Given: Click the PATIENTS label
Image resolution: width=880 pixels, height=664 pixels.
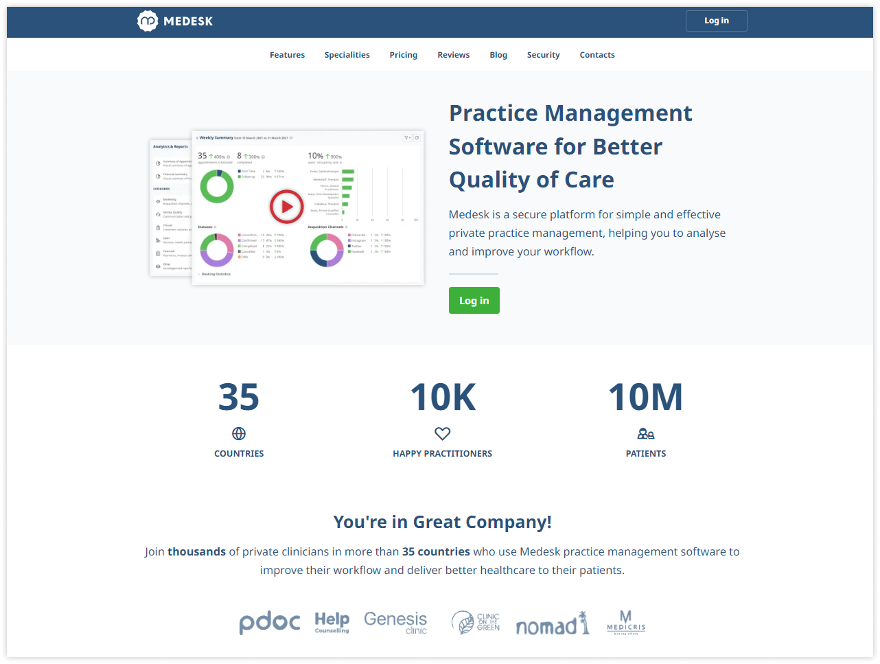Looking at the screenshot, I should (x=646, y=454).
